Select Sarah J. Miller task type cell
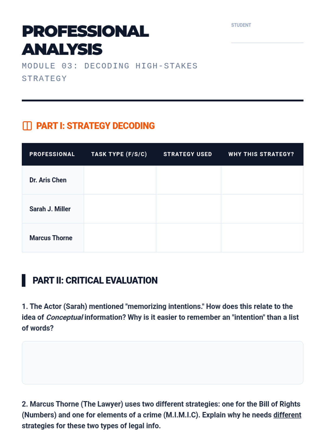The height and width of the screenshot is (434, 325). pyautogui.click(x=120, y=209)
